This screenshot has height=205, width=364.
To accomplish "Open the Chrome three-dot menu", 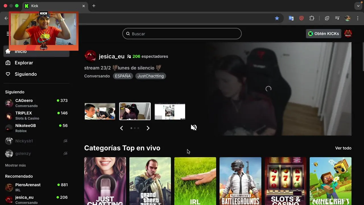I will 358,18.
